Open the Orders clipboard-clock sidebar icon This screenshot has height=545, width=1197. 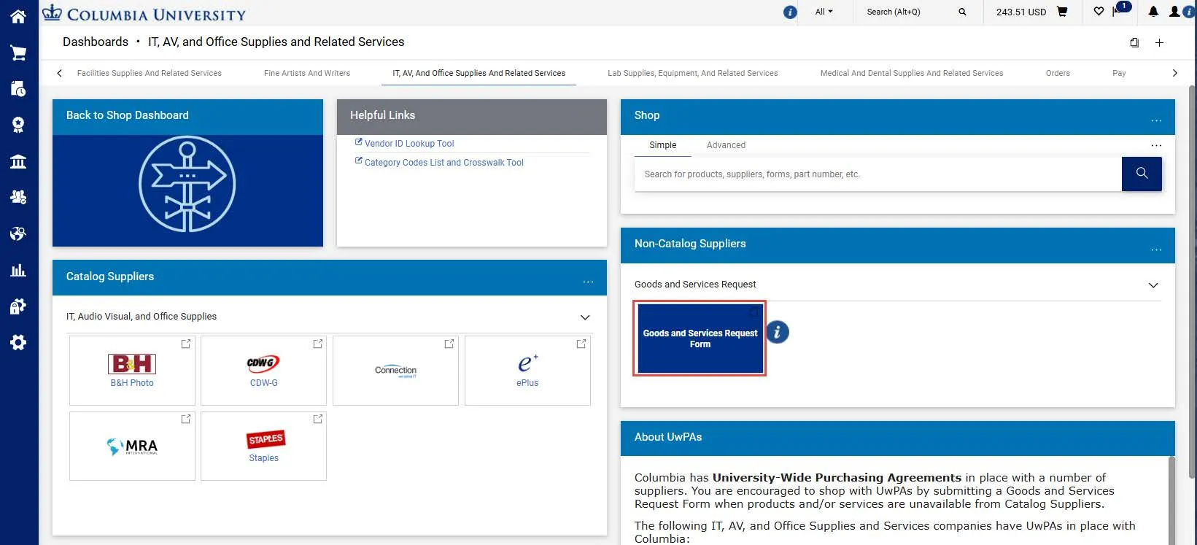pos(18,89)
